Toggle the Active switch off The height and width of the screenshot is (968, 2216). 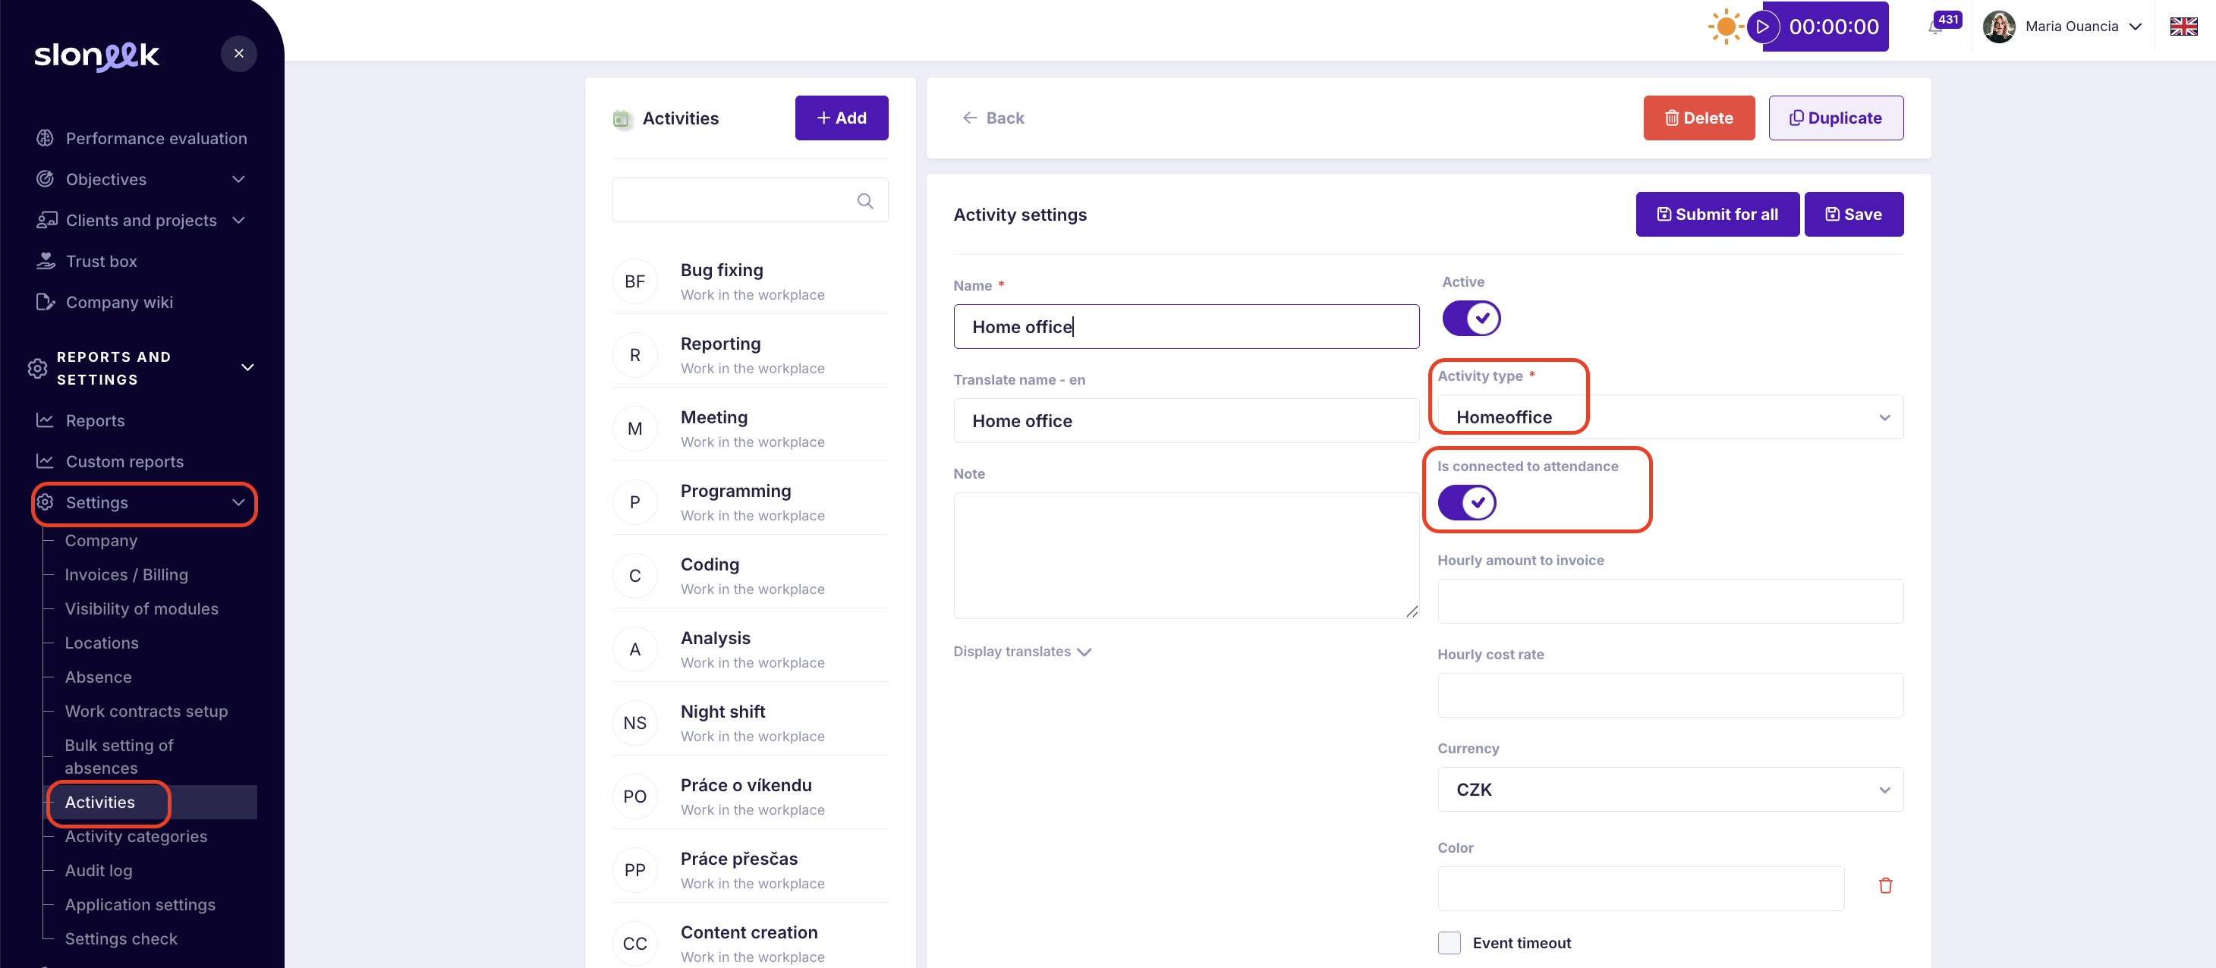click(1470, 318)
